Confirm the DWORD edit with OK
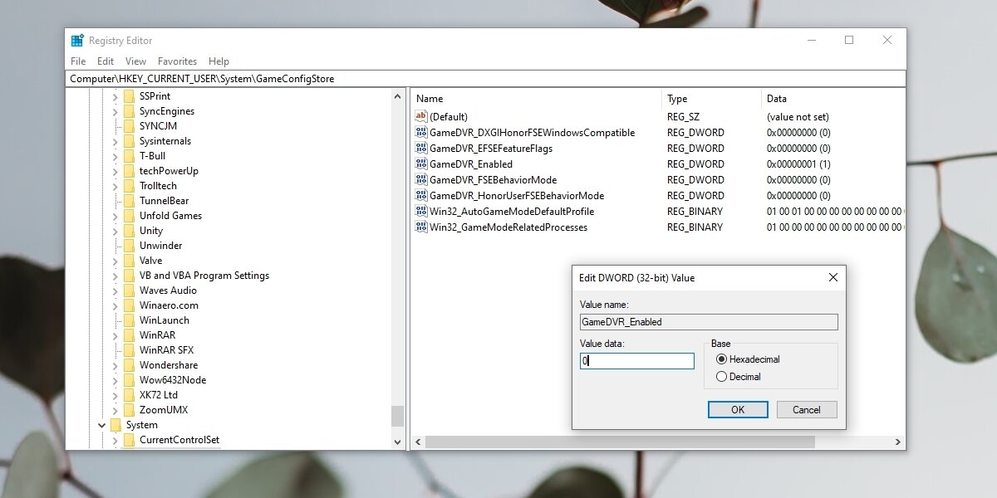Viewport: 997px width, 498px height. [738, 410]
